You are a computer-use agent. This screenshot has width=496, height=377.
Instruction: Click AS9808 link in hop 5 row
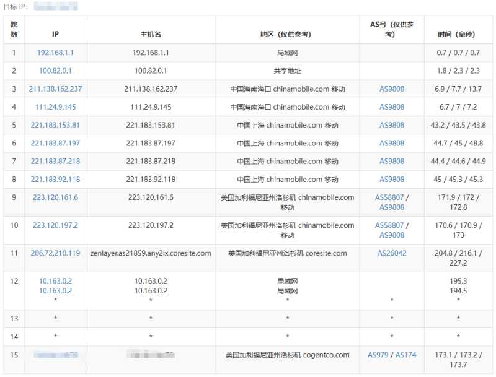[392, 125]
